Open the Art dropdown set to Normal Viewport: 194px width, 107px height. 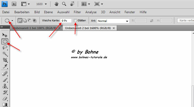tap(113, 21)
